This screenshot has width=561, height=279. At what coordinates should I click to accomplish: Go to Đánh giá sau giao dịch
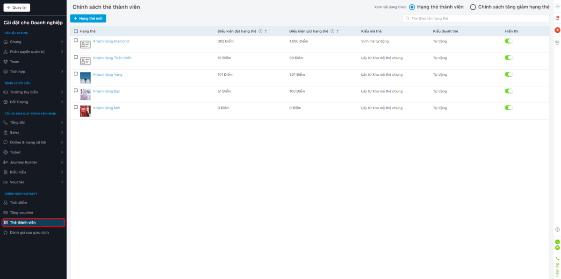click(x=29, y=232)
